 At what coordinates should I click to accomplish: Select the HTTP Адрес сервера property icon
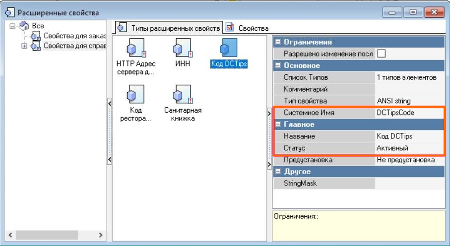click(x=135, y=49)
